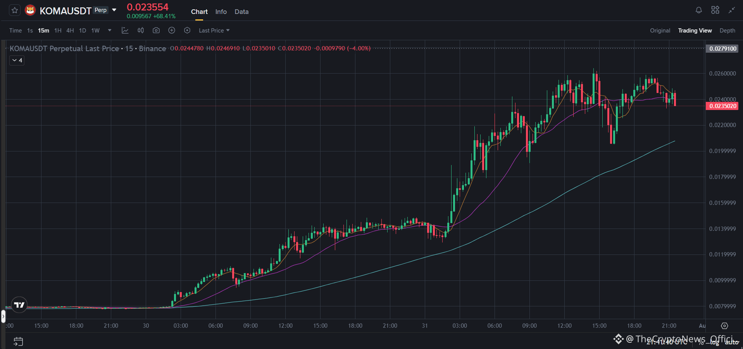Click the 0.0139999 price axis label

[x=722, y=229]
